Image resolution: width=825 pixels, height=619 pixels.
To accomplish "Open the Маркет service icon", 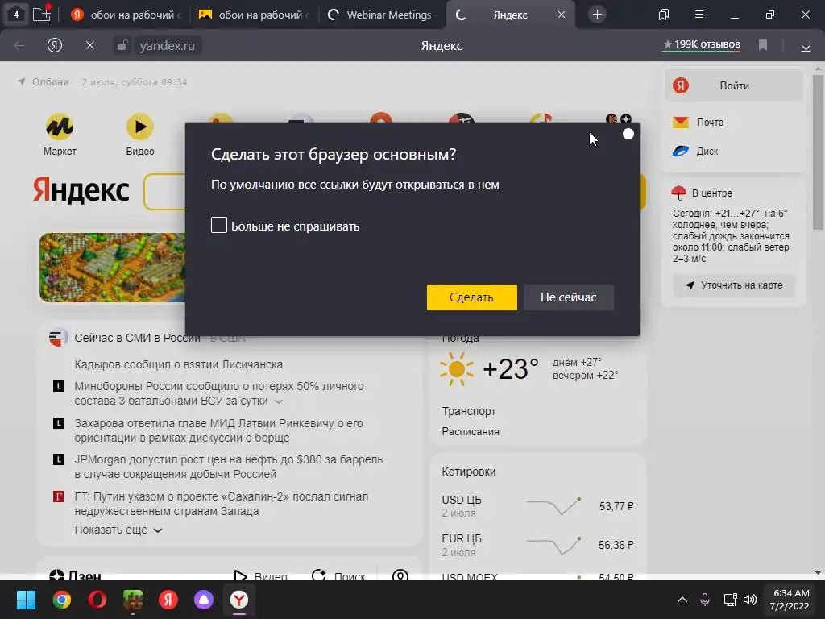I will [60, 135].
